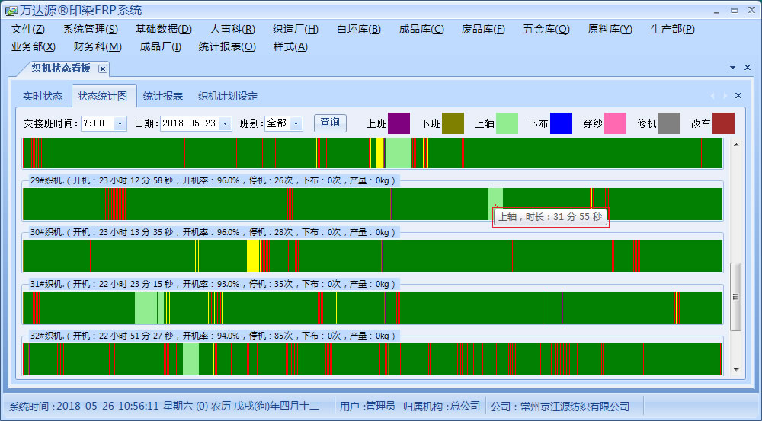The image size is (762, 421).
Task: Open the tab list dropdown arrow at top right
Action: 732,69
